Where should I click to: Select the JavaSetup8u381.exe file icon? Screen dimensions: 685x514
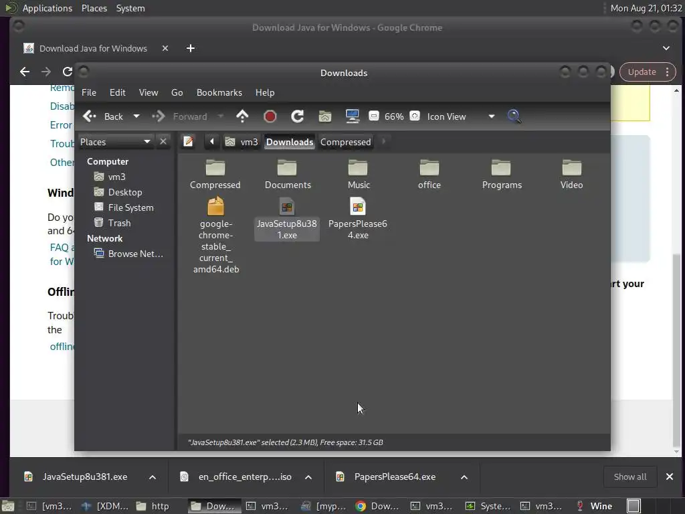click(287, 207)
